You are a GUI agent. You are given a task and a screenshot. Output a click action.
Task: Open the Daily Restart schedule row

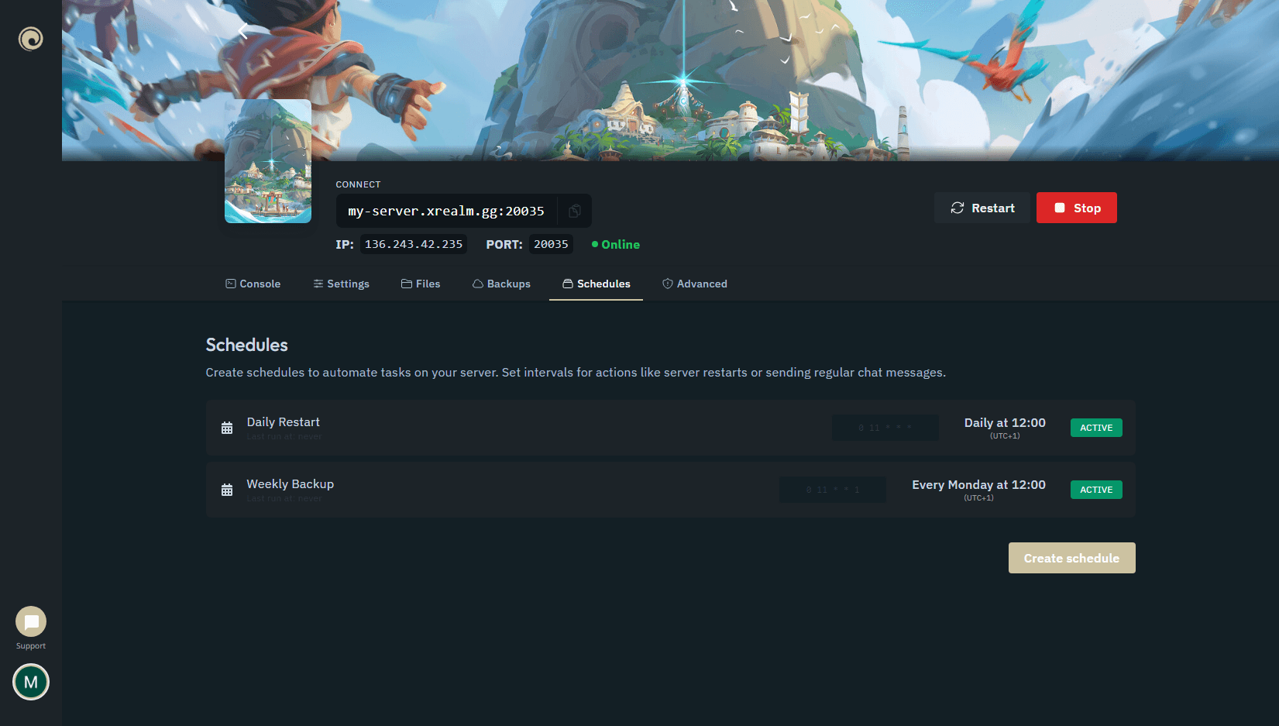click(x=542, y=428)
